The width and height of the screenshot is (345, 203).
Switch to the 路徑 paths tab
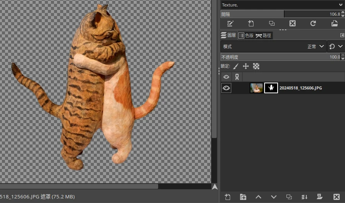point(263,35)
